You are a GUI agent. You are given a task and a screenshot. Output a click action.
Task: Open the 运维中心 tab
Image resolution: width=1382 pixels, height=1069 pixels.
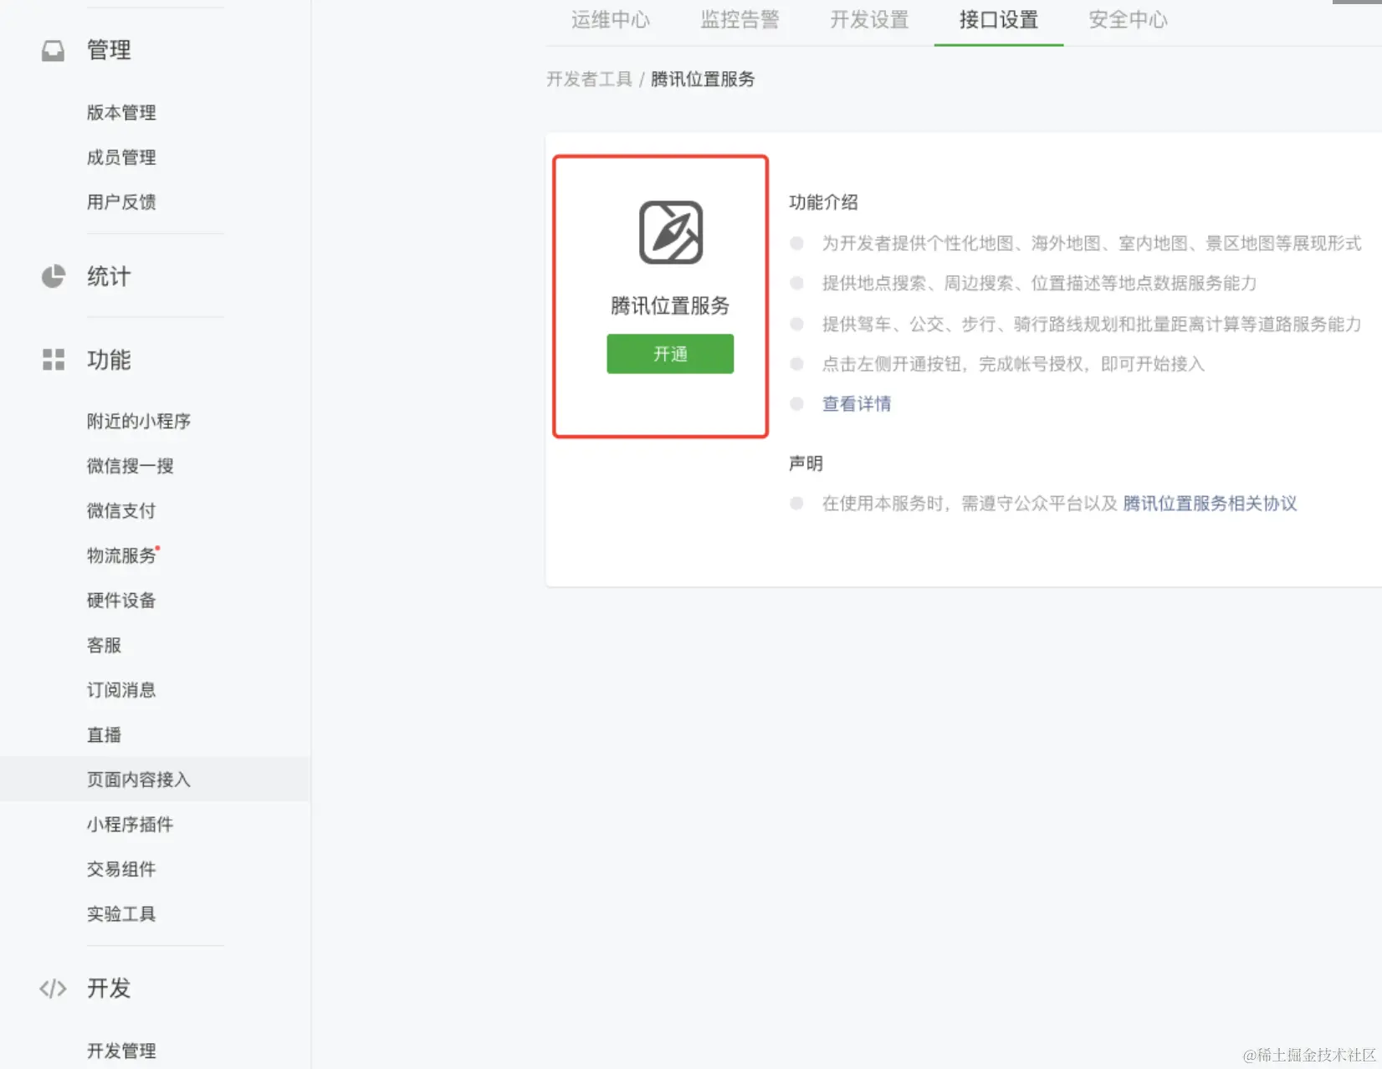pos(611,20)
